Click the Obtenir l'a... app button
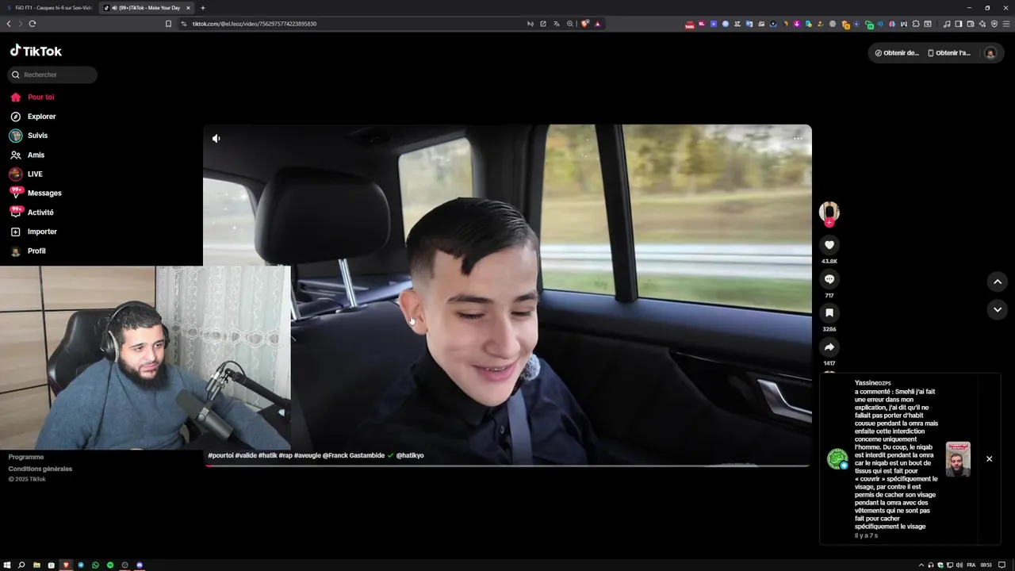 [x=949, y=53]
